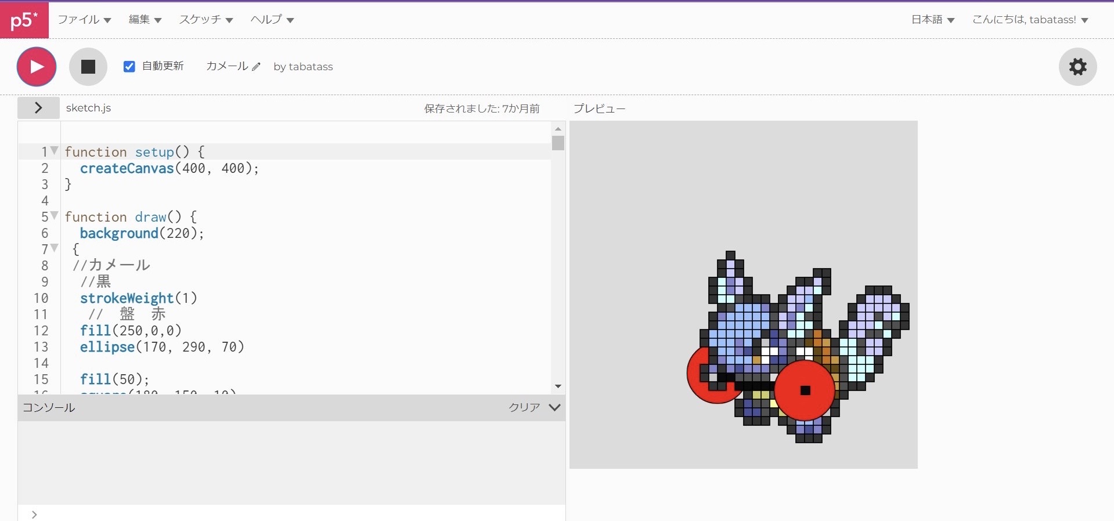
Task: Click the // 盤 赤 comment on line 11
Action: tap(127, 314)
